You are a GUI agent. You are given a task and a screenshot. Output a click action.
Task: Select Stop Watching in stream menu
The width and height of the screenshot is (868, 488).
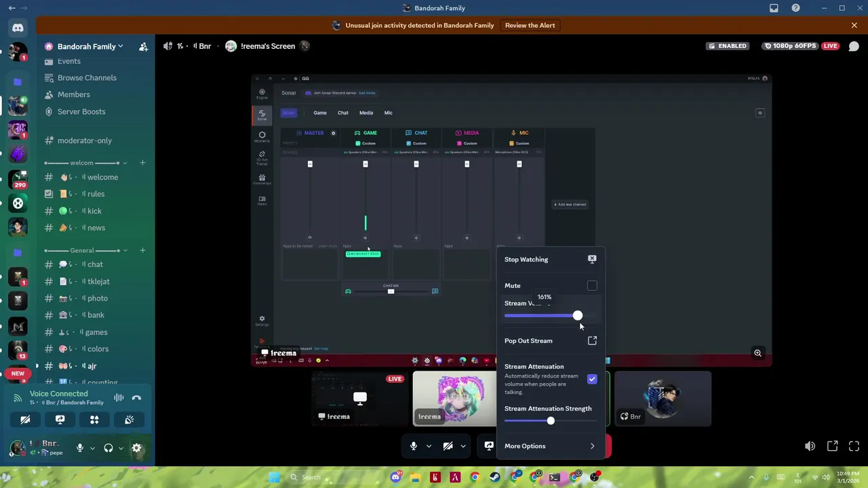[x=551, y=260]
